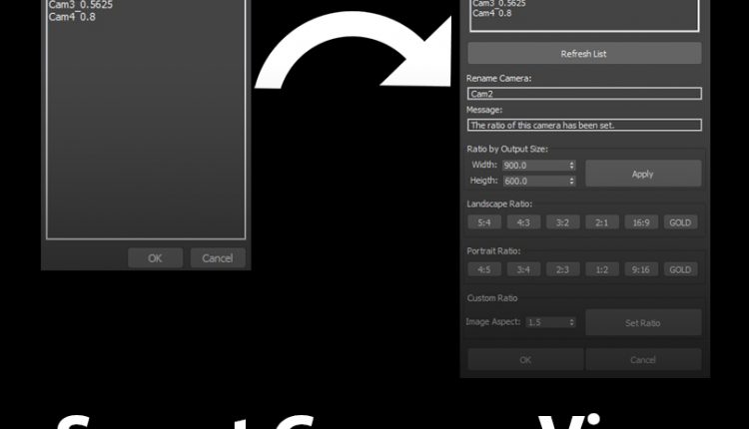Click the Heigth spinner arrows
This screenshot has height=429, width=749.
pyautogui.click(x=572, y=181)
